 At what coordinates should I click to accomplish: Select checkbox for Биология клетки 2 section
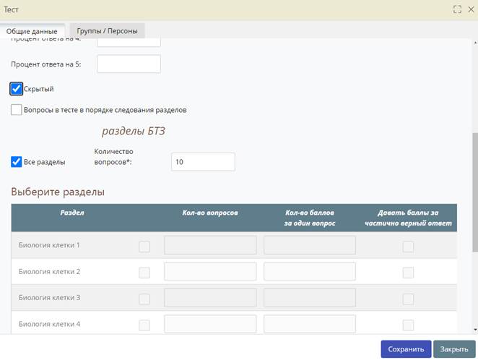pyautogui.click(x=144, y=273)
